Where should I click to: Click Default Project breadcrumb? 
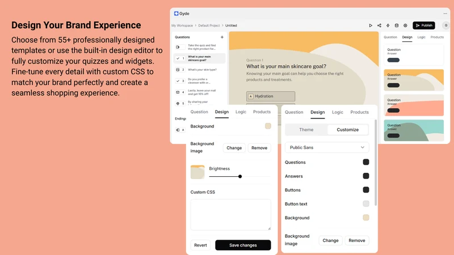click(x=209, y=25)
